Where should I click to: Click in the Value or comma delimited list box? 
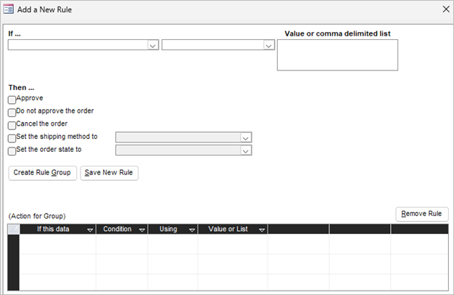(337, 55)
